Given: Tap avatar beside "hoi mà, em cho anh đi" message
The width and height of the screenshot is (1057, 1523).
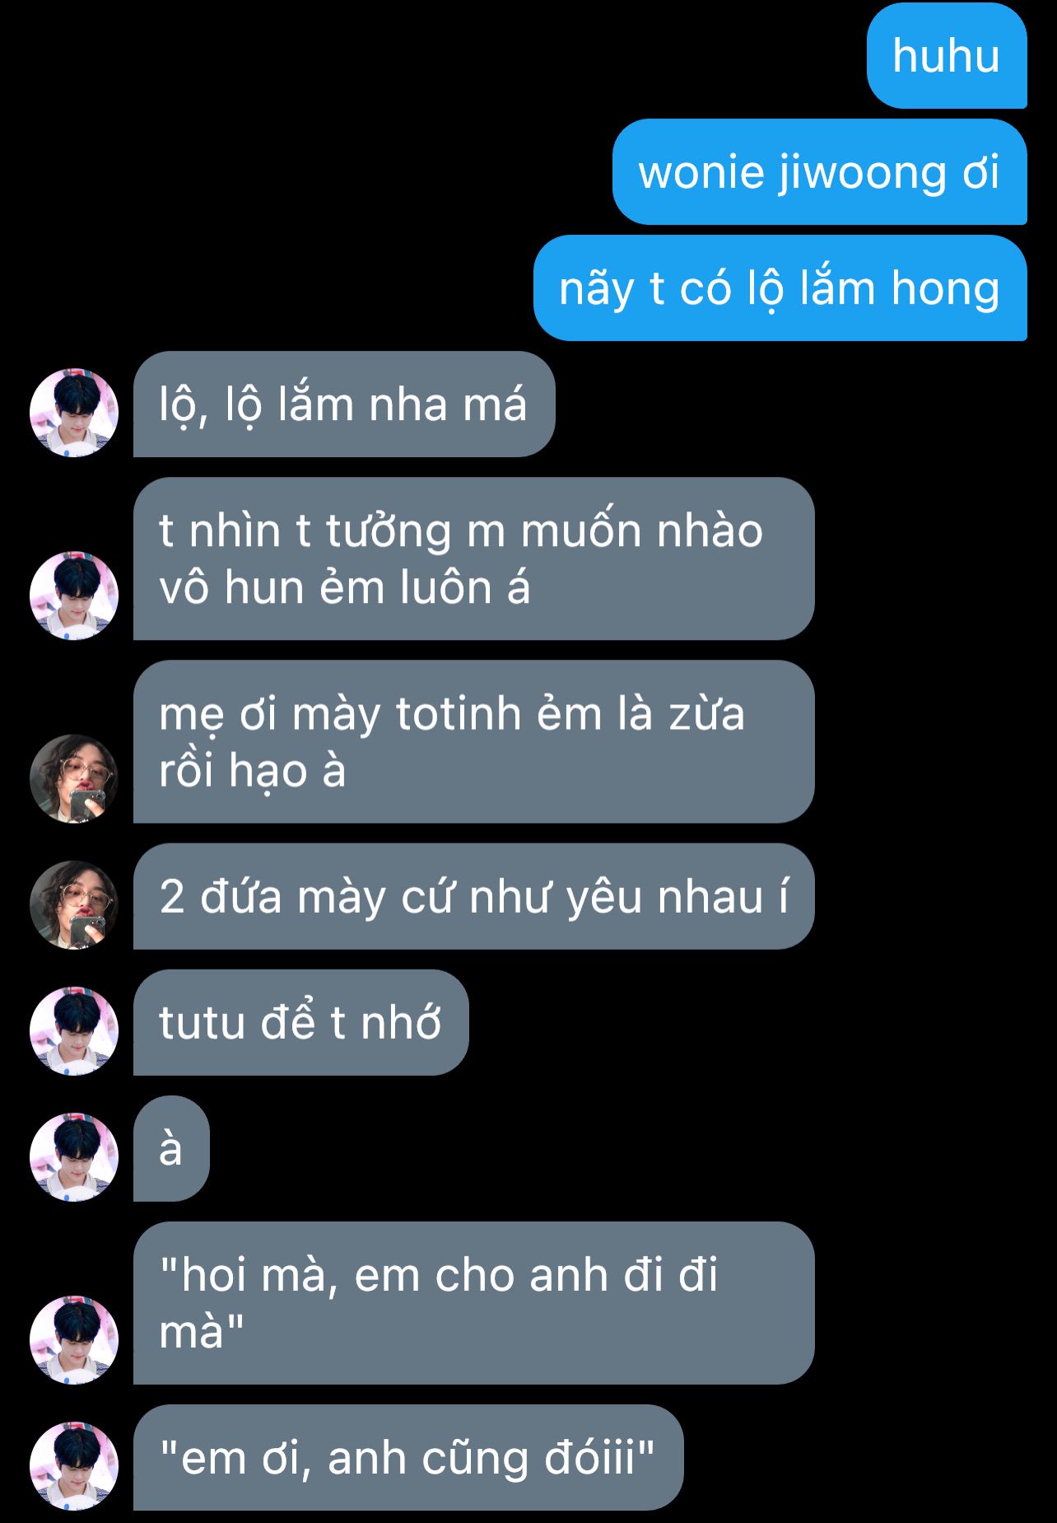Looking at the screenshot, I should coord(74,1340).
